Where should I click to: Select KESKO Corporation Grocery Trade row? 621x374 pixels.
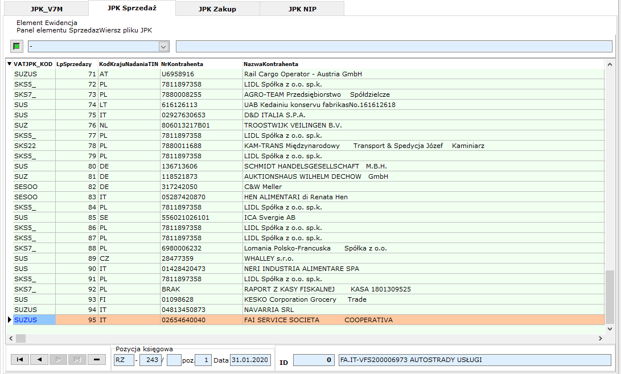[309, 299]
